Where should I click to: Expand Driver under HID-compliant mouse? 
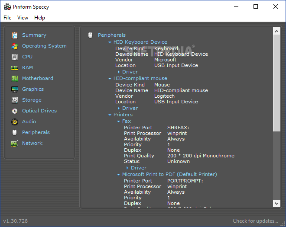point(119,109)
